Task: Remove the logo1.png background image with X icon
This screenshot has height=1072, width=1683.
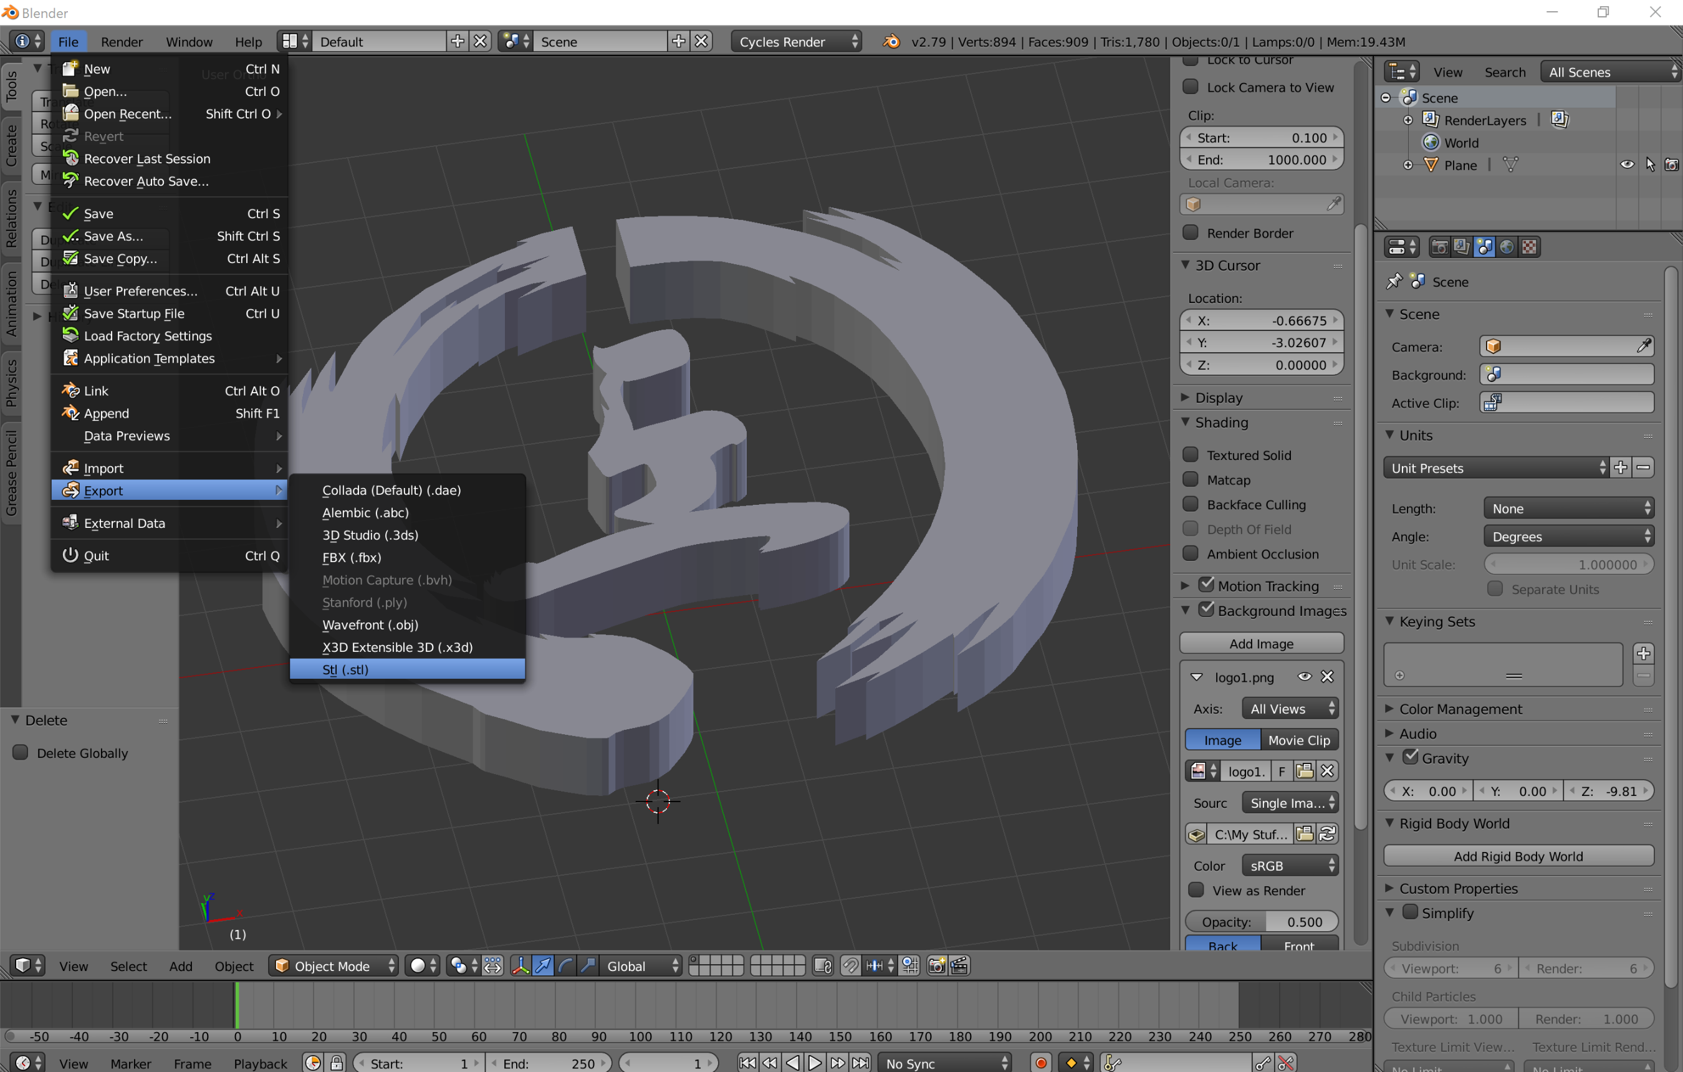Action: coord(1327,676)
